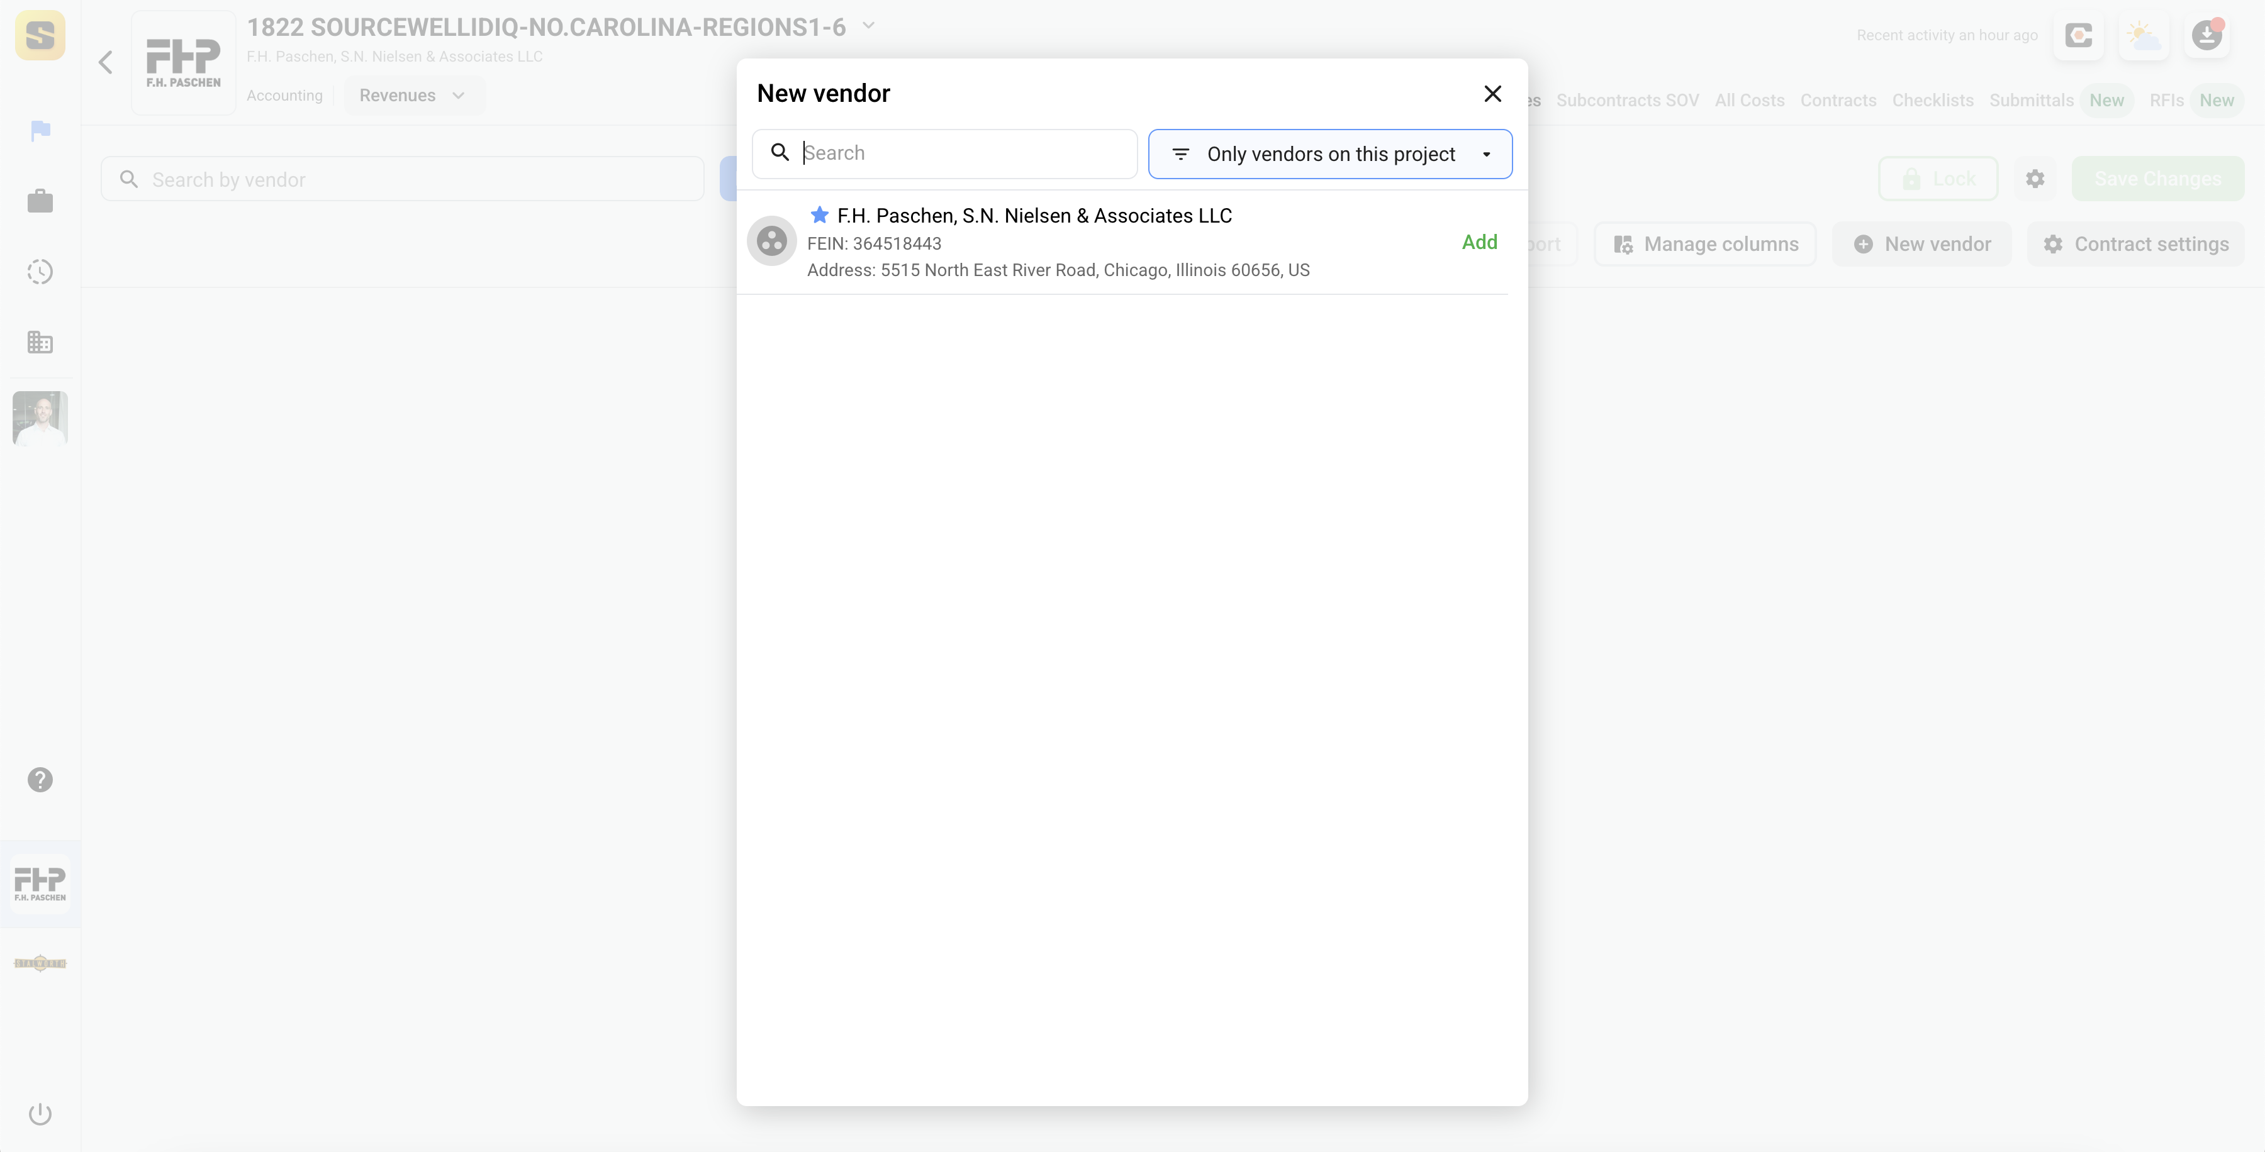Click the New vendor button in toolbar
The height and width of the screenshot is (1152, 2265).
(x=1921, y=244)
